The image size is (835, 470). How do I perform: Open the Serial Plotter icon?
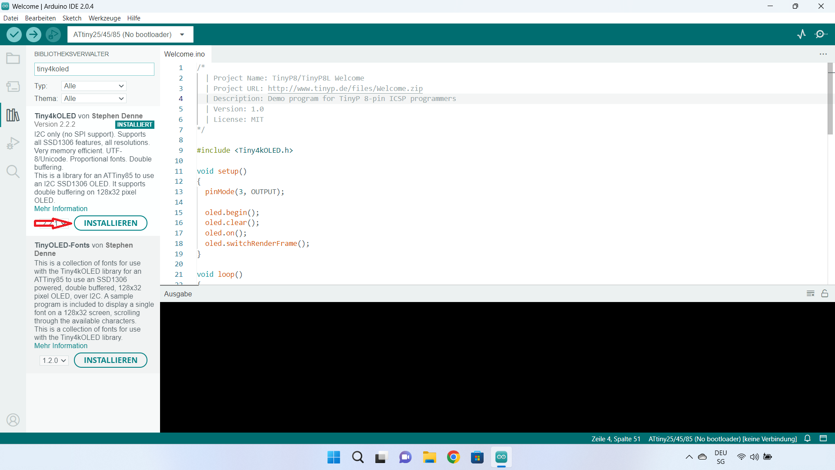click(802, 34)
